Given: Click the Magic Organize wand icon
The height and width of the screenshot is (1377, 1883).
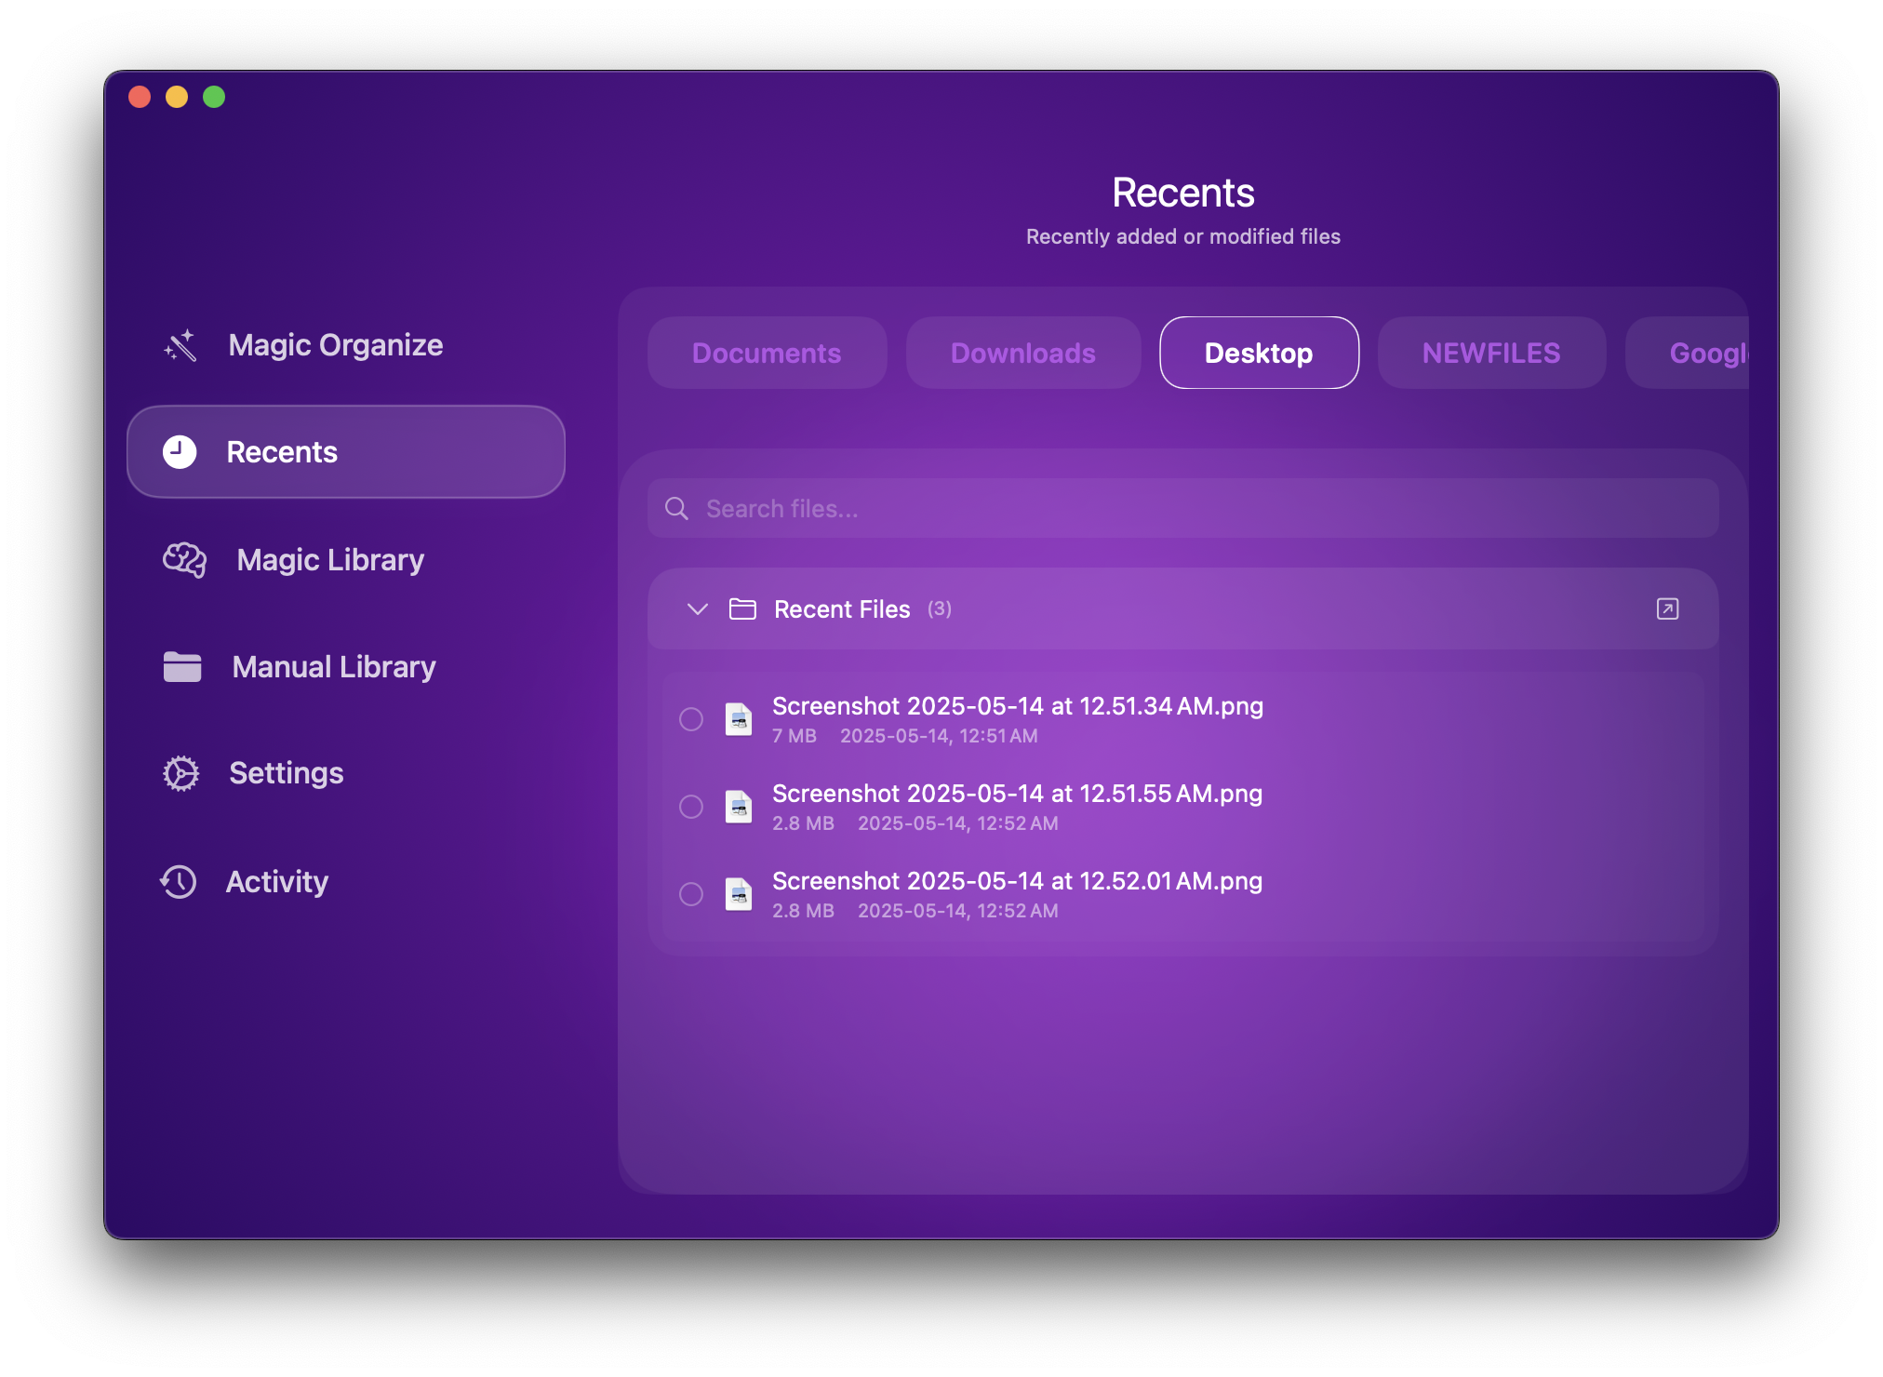Looking at the screenshot, I should pyautogui.click(x=180, y=345).
